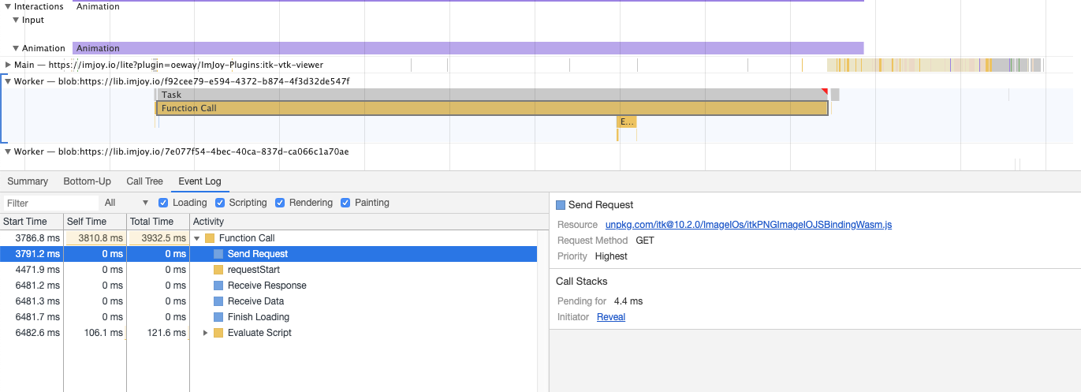This screenshot has height=392, width=1081.
Task: Click the Reveal initiator link
Action: 611,317
